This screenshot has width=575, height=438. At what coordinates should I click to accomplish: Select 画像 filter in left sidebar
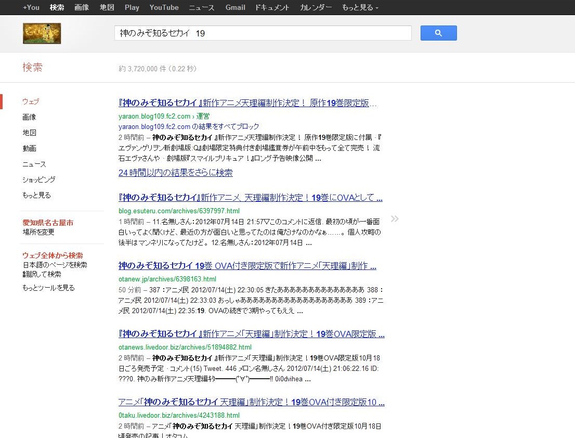pyautogui.click(x=29, y=117)
